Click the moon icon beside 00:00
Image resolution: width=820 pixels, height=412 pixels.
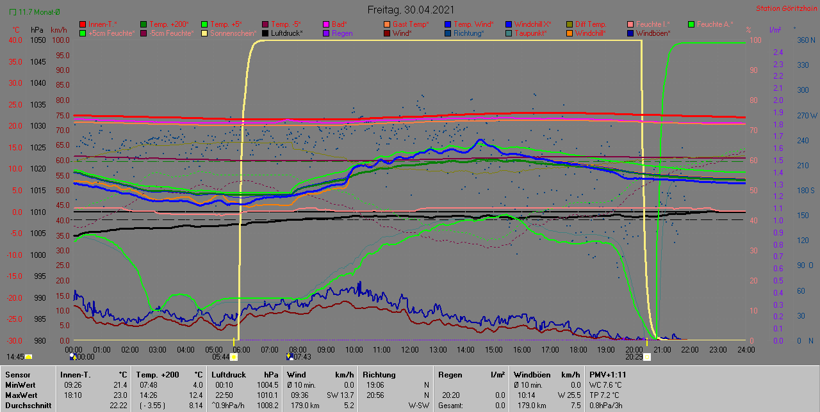click(73, 357)
